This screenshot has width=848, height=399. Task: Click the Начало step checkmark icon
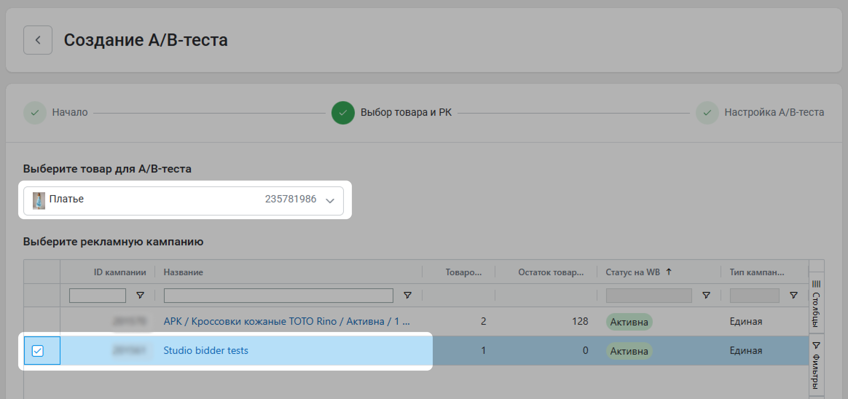[35, 113]
